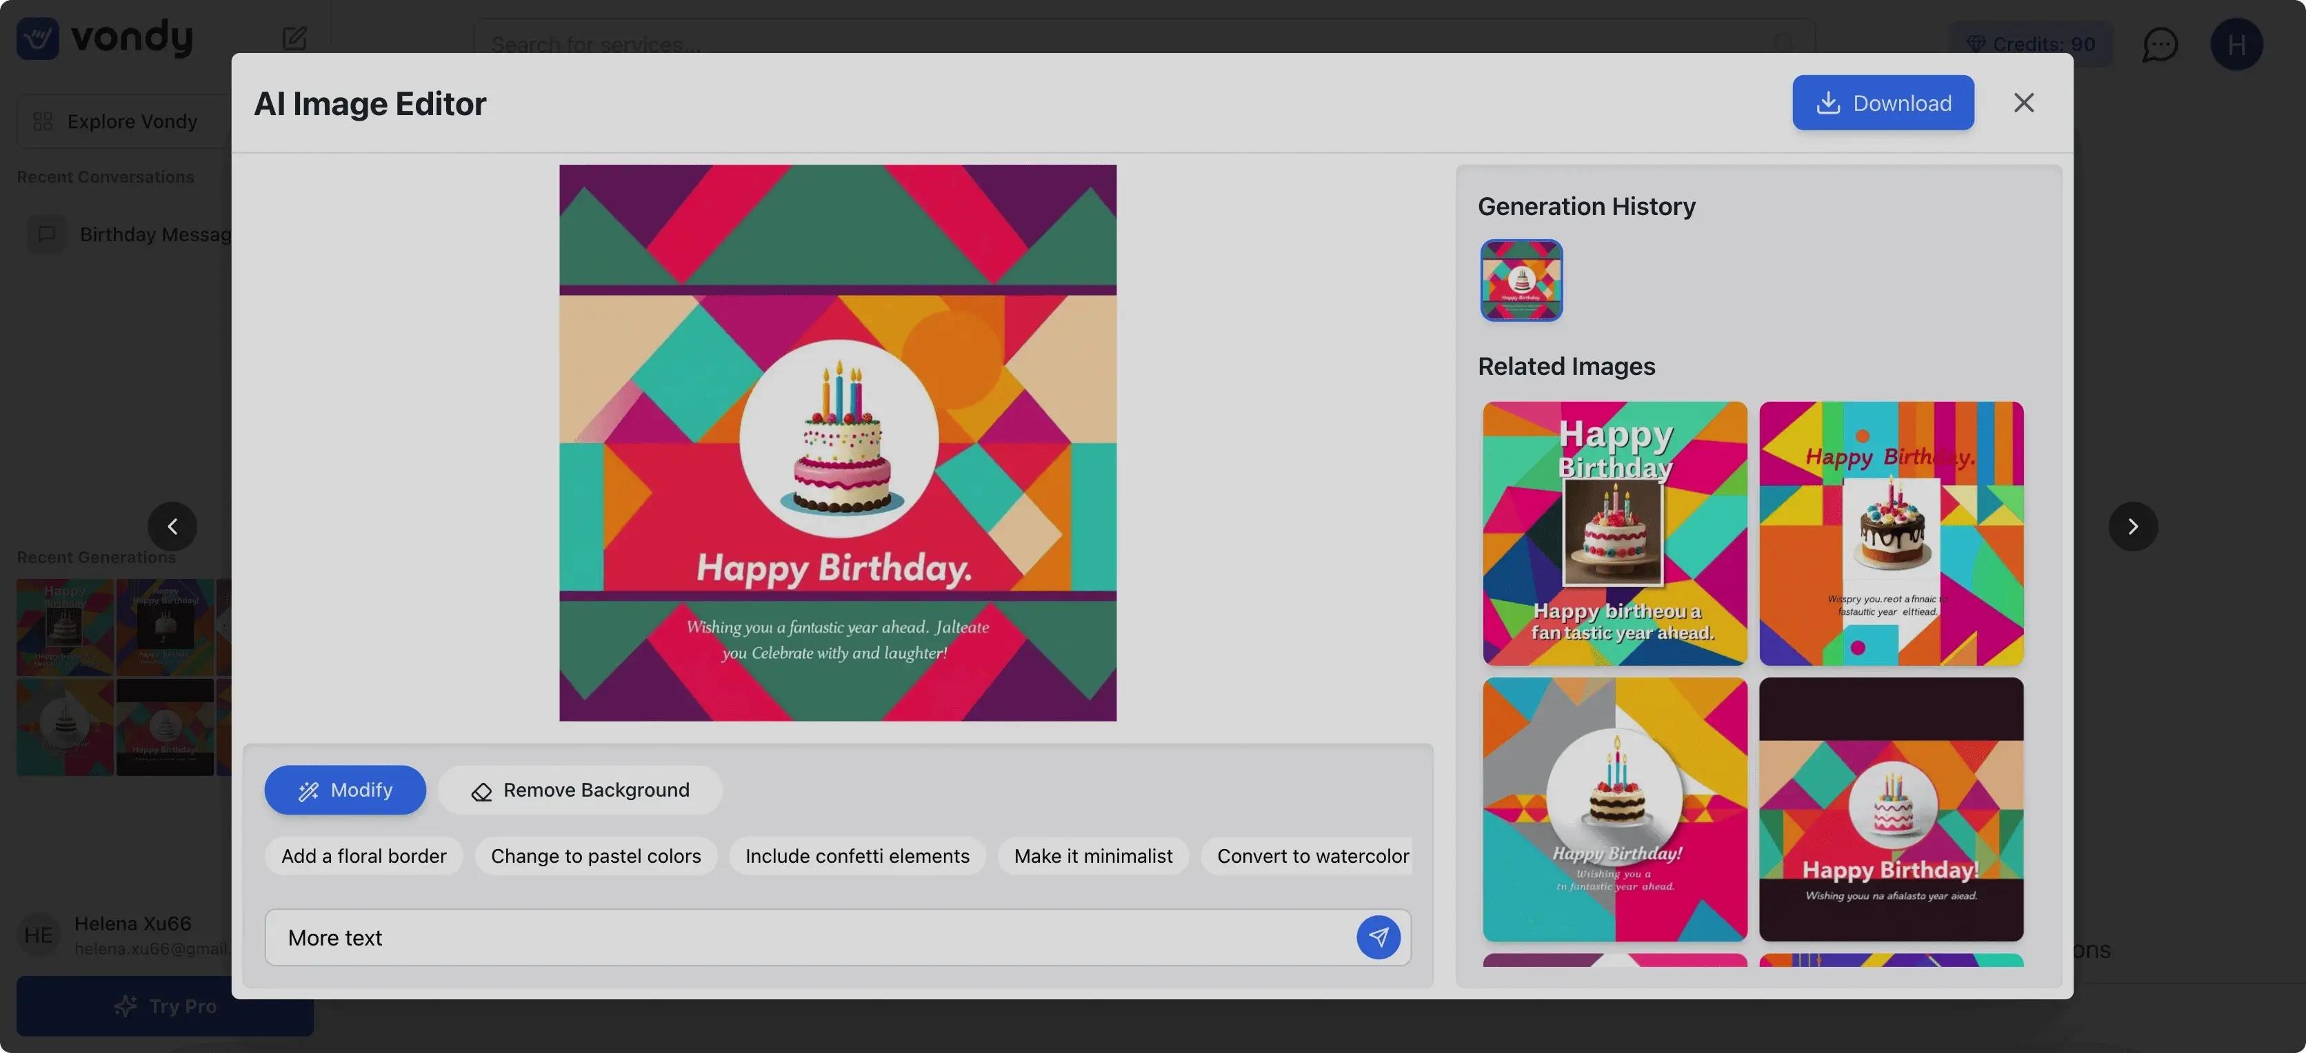
Task: Close the AI Image Editor dialog
Action: click(2024, 103)
